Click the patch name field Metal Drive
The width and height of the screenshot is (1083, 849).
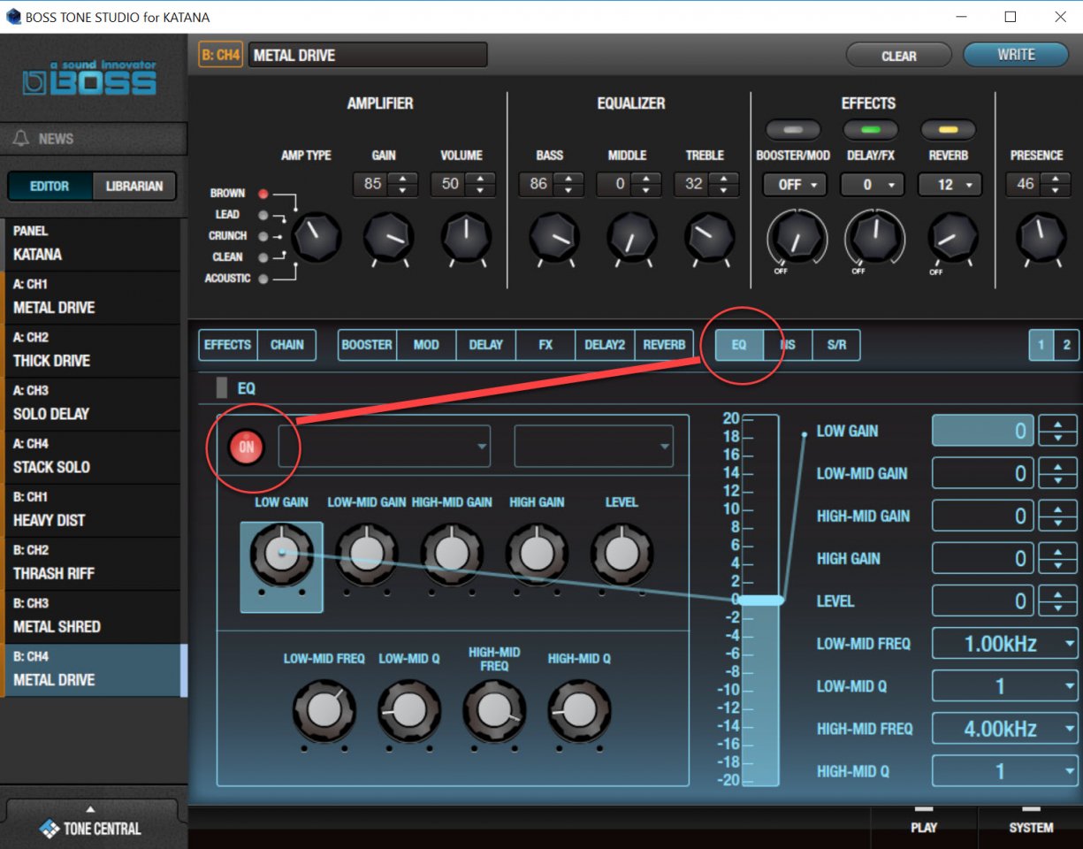click(368, 55)
